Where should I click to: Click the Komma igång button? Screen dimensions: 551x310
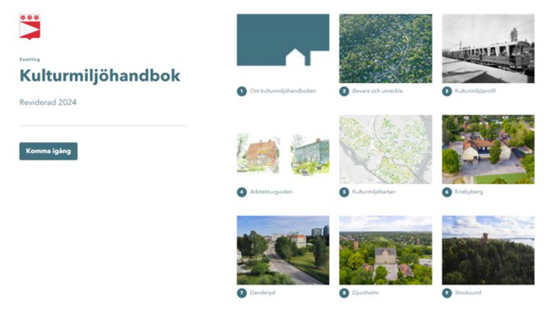pos(48,151)
